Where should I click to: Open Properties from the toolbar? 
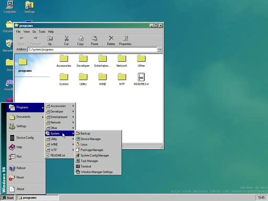tap(125, 41)
